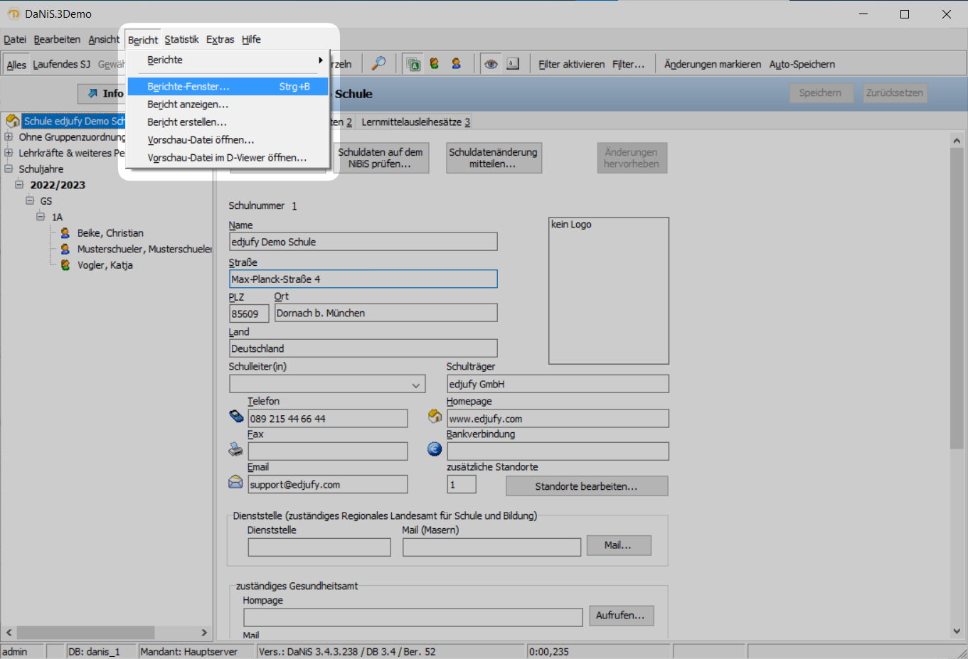This screenshot has height=659, width=968.
Task: Collapse the Schuljahre tree node
Action: click(9, 169)
